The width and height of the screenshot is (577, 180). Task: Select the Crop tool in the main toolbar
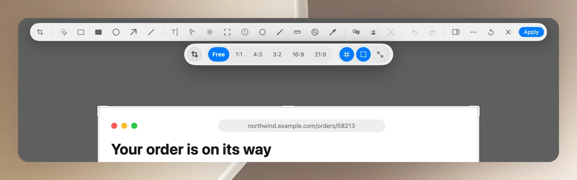(40, 32)
